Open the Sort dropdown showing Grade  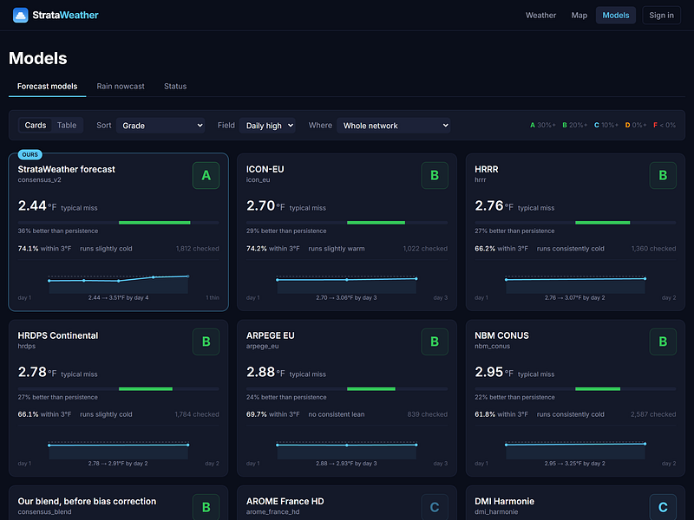point(160,126)
